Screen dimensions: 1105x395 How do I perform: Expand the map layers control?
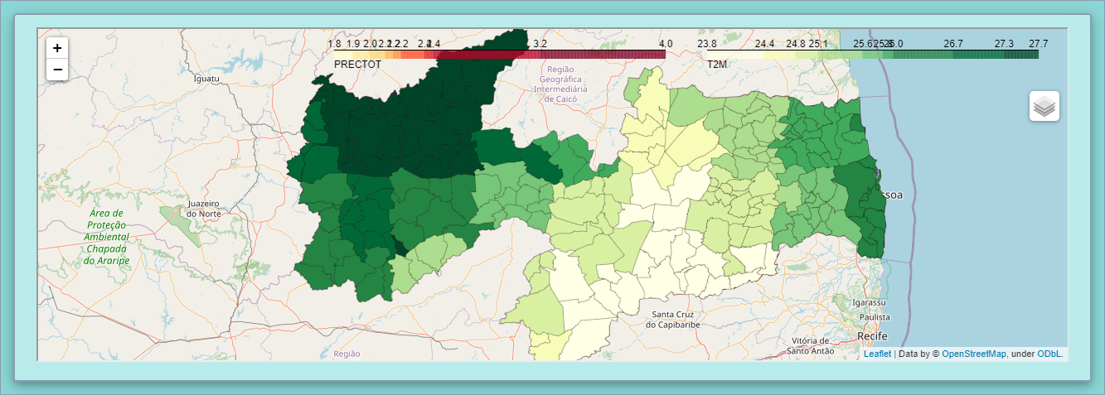(1044, 106)
